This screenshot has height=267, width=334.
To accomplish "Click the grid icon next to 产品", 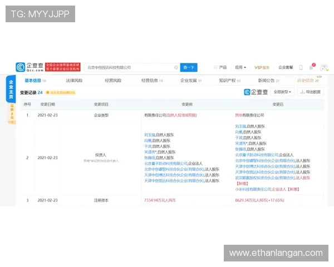I will [x=215, y=67].
